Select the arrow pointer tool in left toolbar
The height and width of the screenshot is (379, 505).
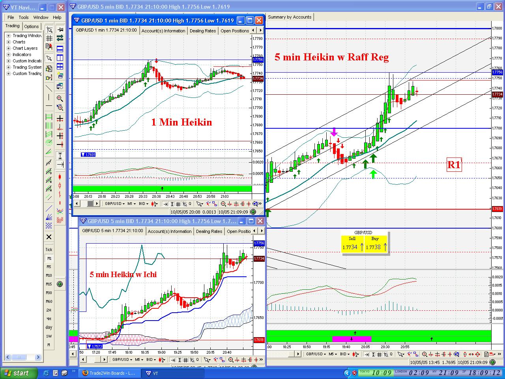[49, 58]
